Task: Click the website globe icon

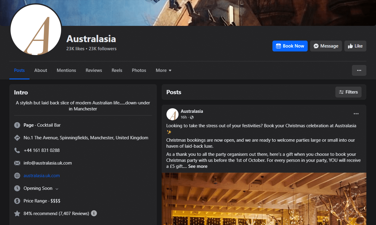Action: tap(17, 176)
